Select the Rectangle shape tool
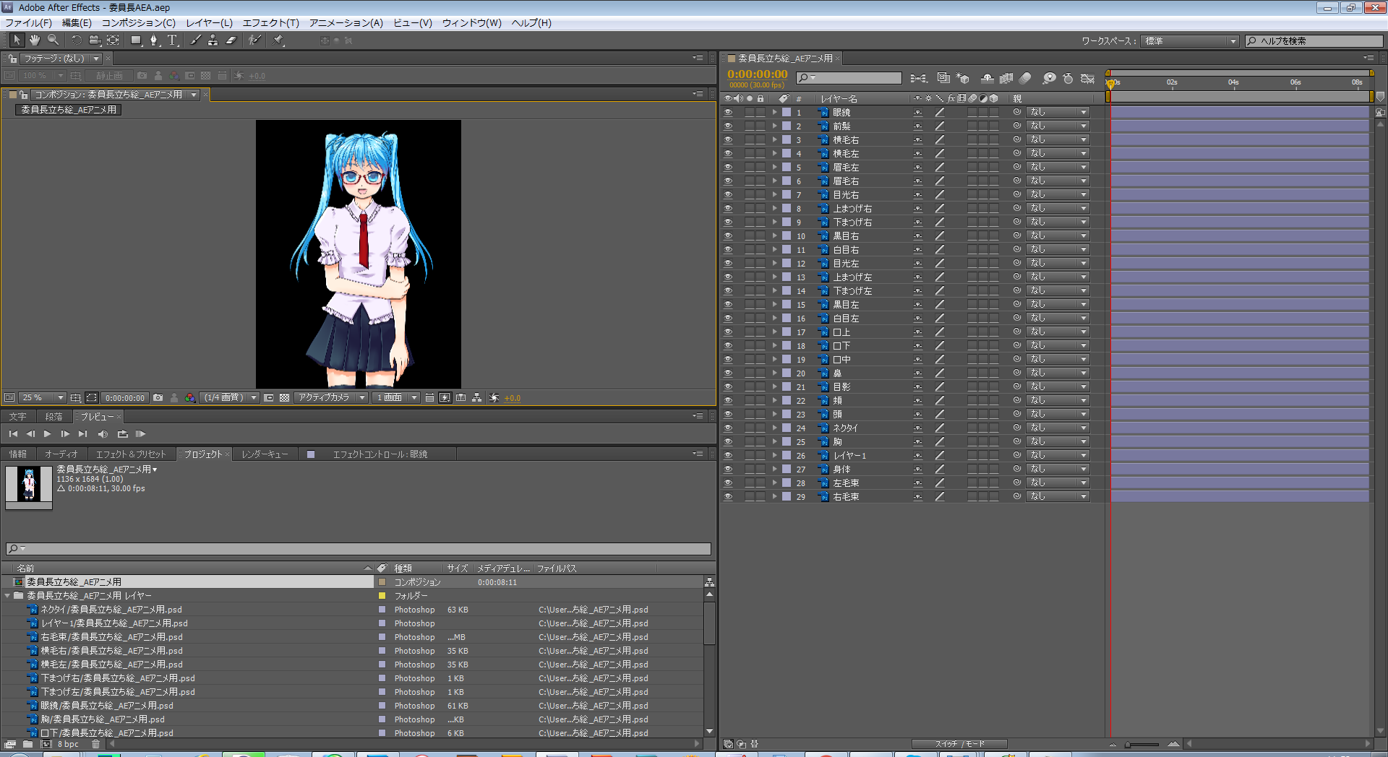 (136, 40)
